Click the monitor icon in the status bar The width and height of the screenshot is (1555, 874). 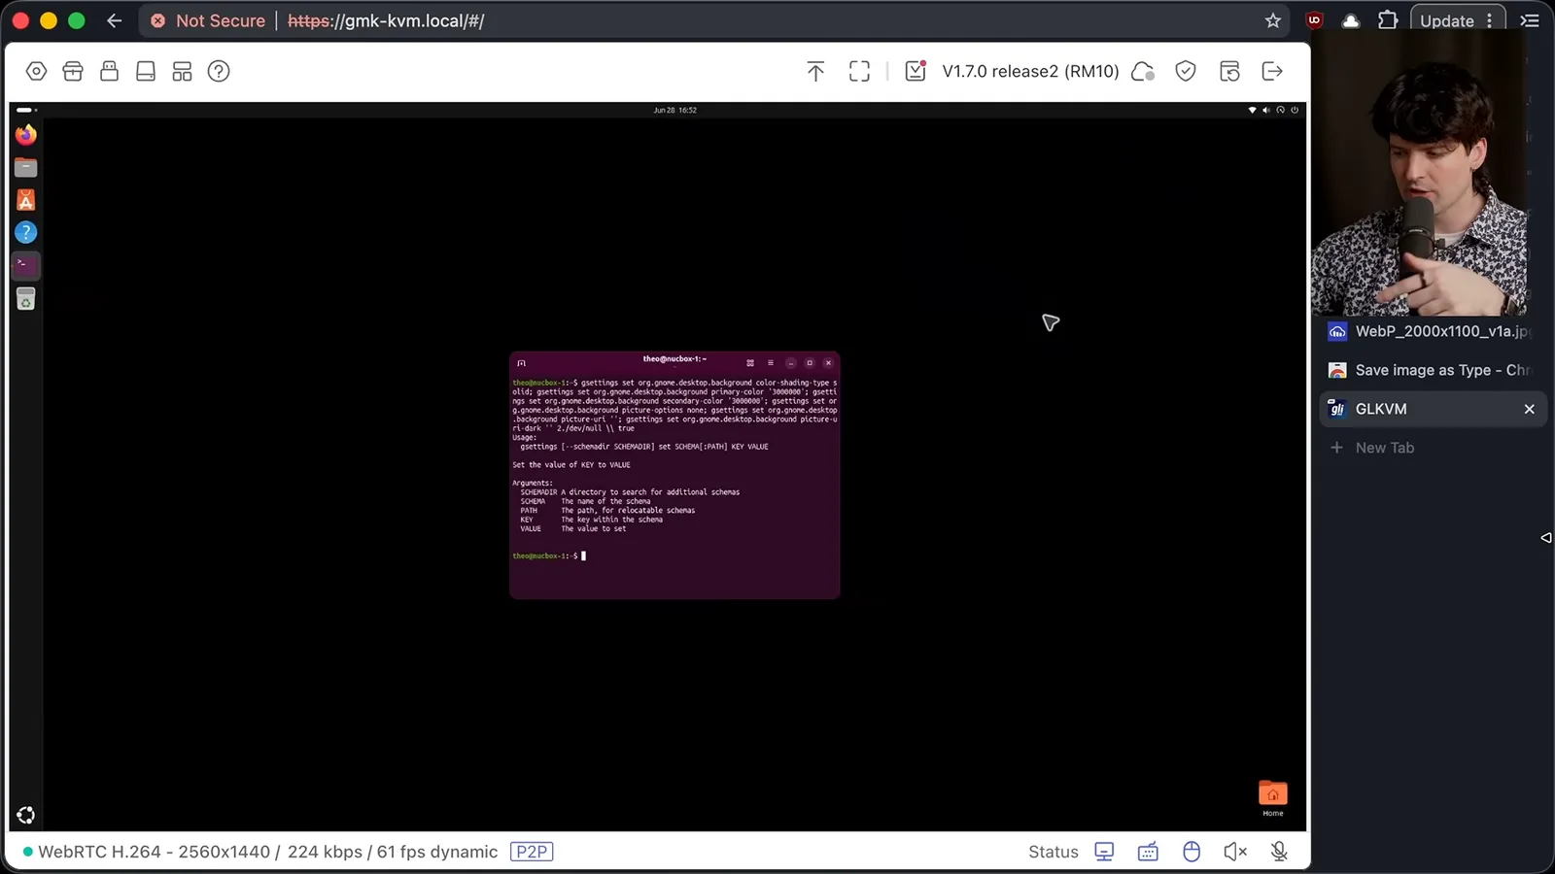coord(1104,852)
